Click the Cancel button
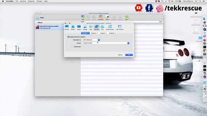The image size is (207, 116). 120,55
